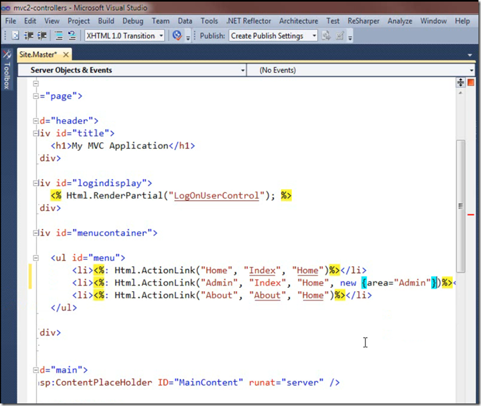Collapse the logindisplay div region
The image size is (481, 406).
point(36,183)
